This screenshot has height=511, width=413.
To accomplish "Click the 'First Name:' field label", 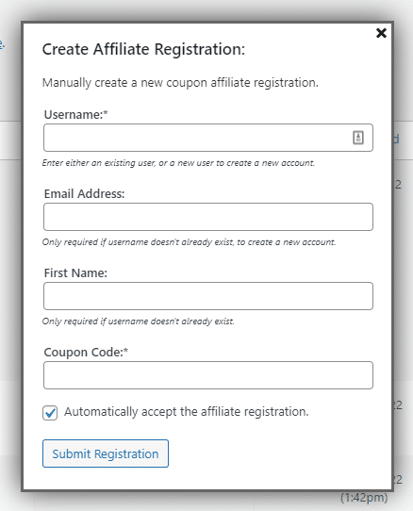I will [x=75, y=272].
